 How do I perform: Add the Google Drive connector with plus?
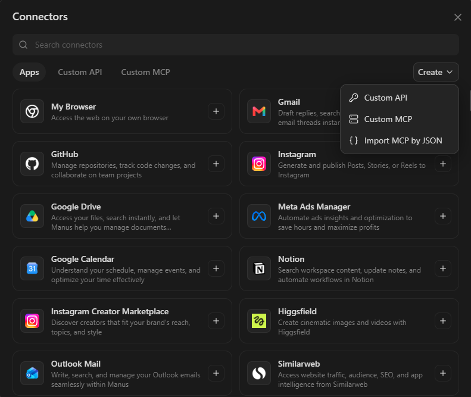[x=216, y=216]
